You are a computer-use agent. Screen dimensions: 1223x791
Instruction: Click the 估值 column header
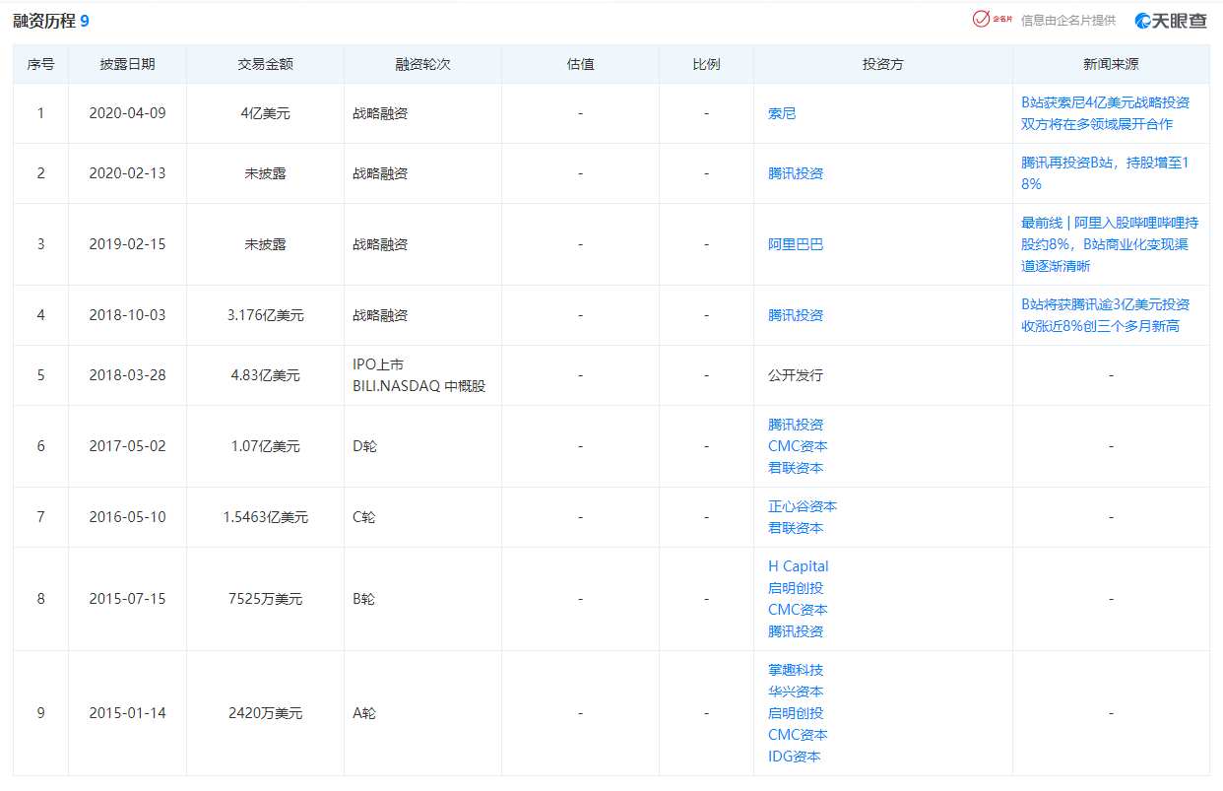click(580, 64)
